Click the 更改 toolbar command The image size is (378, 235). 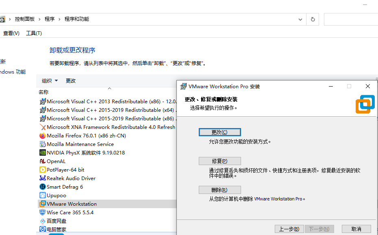[71, 81]
